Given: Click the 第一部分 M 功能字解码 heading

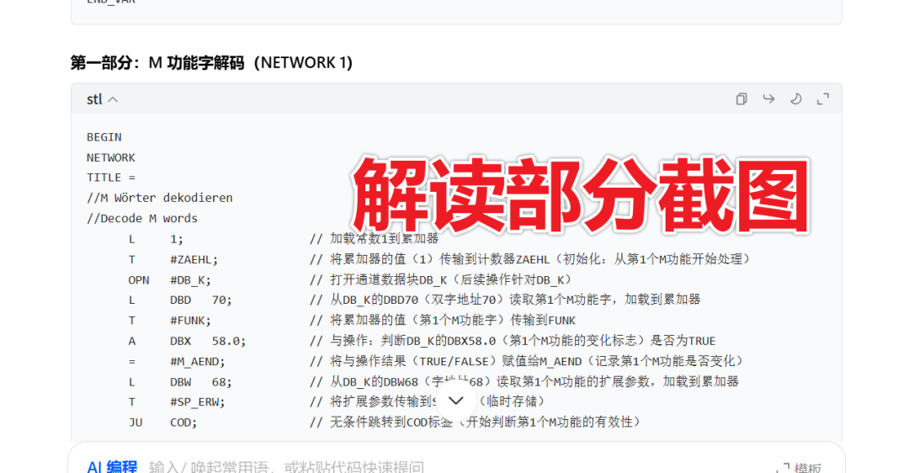Looking at the screenshot, I should [211, 63].
